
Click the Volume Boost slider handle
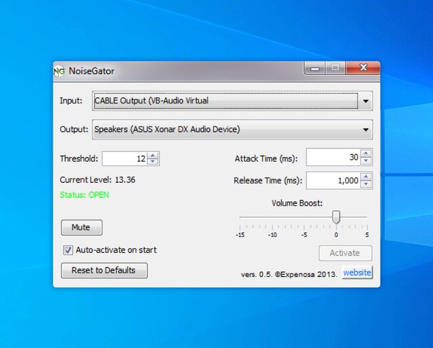tap(336, 217)
